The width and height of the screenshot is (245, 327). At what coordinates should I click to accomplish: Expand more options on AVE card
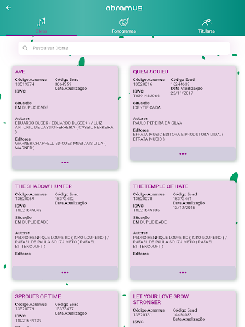click(x=65, y=163)
